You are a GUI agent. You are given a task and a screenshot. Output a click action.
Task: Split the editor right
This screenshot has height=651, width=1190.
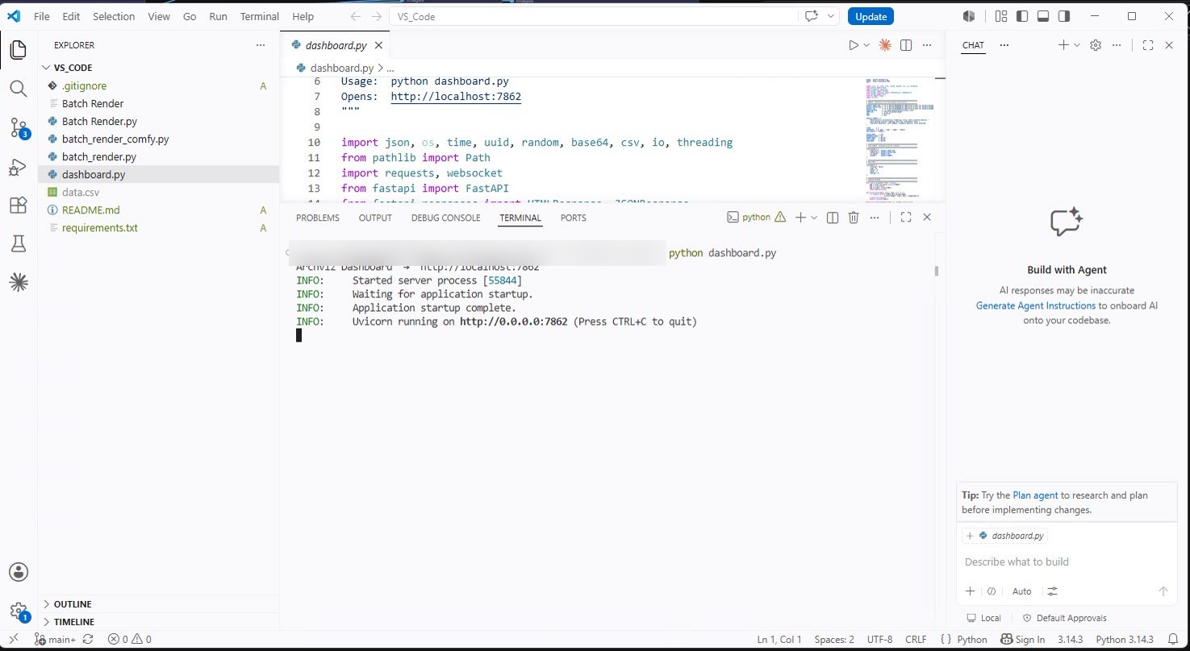click(x=906, y=46)
